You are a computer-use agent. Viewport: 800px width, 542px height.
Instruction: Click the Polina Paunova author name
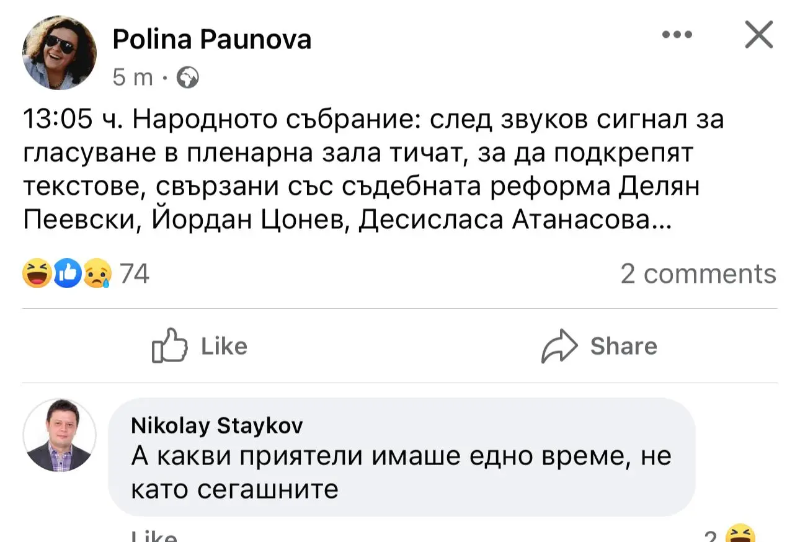211,40
